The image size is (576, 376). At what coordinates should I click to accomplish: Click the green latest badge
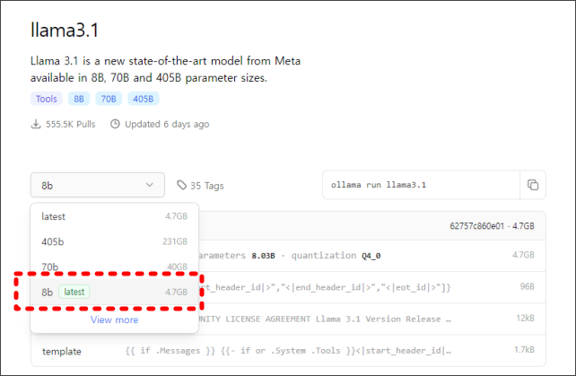pos(74,292)
